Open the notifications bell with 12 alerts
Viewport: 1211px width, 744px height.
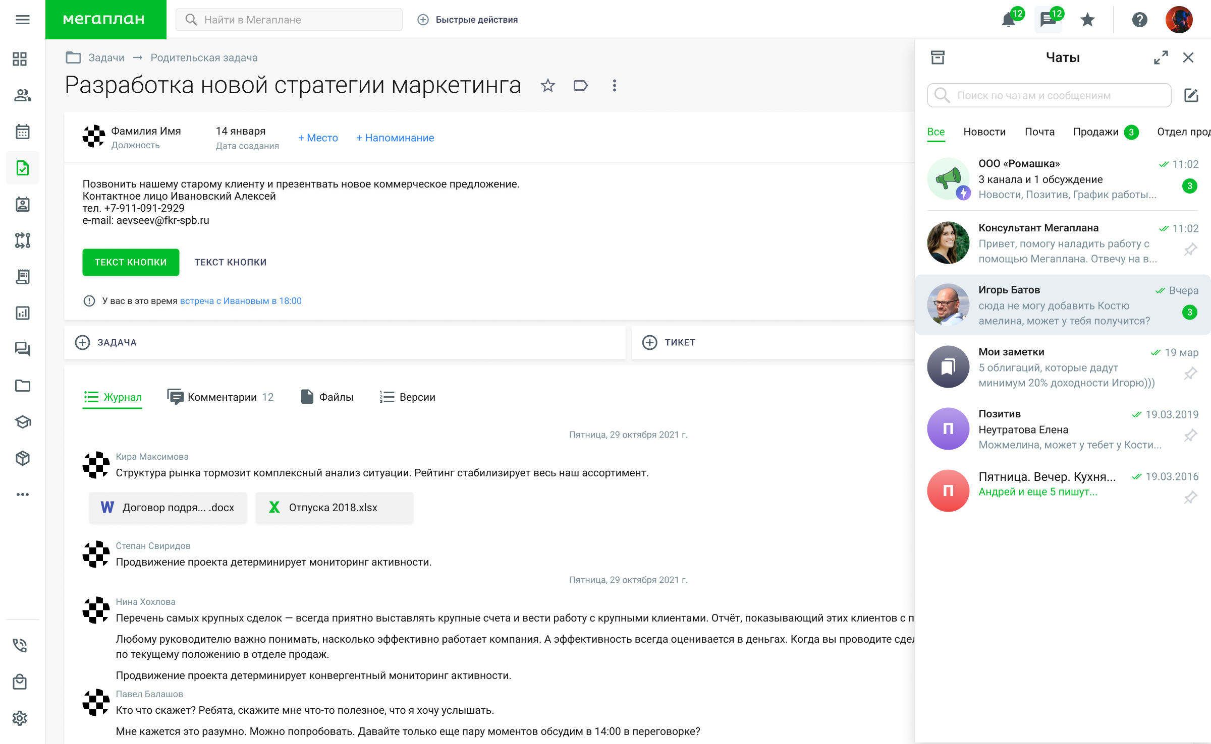pos(1009,20)
